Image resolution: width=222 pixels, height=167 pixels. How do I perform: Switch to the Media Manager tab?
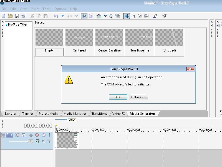coord(75,114)
